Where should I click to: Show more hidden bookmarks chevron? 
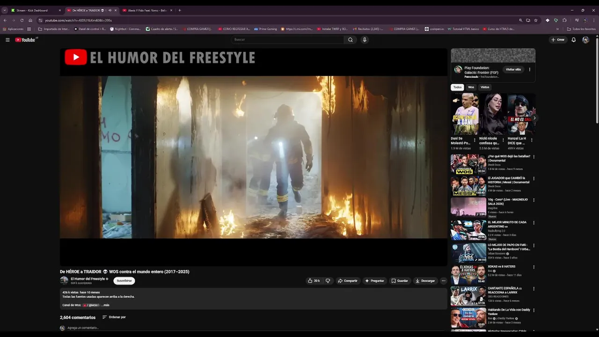click(557, 29)
